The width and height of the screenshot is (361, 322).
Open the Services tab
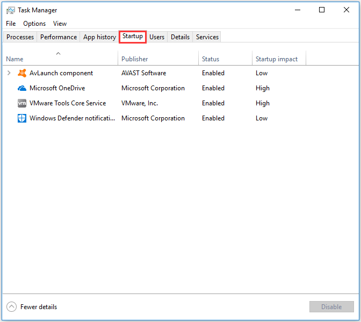pyautogui.click(x=207, y=37)
